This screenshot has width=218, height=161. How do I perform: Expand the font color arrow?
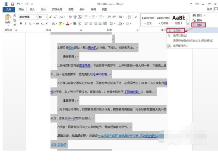(71, 24)
